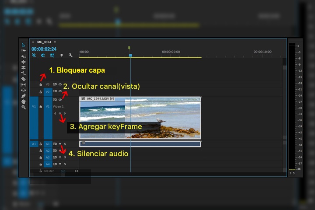
Task: Go to next keyframe on Video 1
Action: point(65,113)
